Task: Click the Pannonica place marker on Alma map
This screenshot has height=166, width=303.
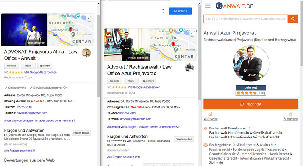Action: (78, 15)
